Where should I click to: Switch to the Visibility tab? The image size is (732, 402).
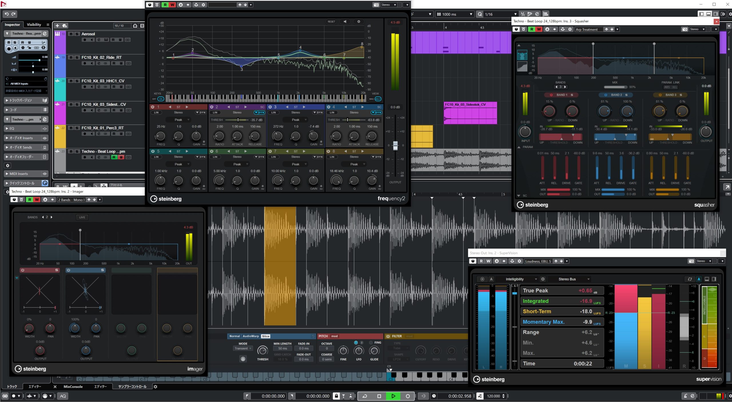click(34, 25)
